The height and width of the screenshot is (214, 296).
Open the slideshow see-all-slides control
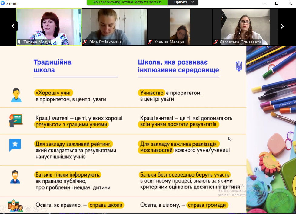28,208
